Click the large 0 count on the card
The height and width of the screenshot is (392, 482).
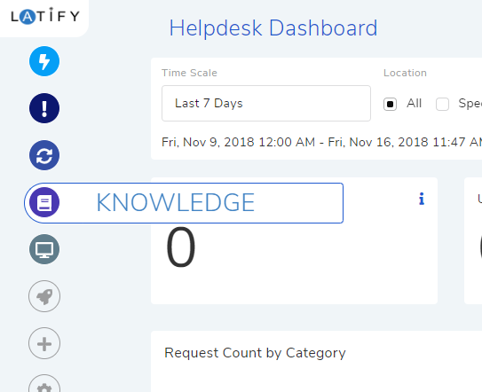click(180, 247)
